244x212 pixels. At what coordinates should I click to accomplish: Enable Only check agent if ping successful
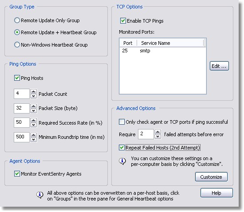122,122
